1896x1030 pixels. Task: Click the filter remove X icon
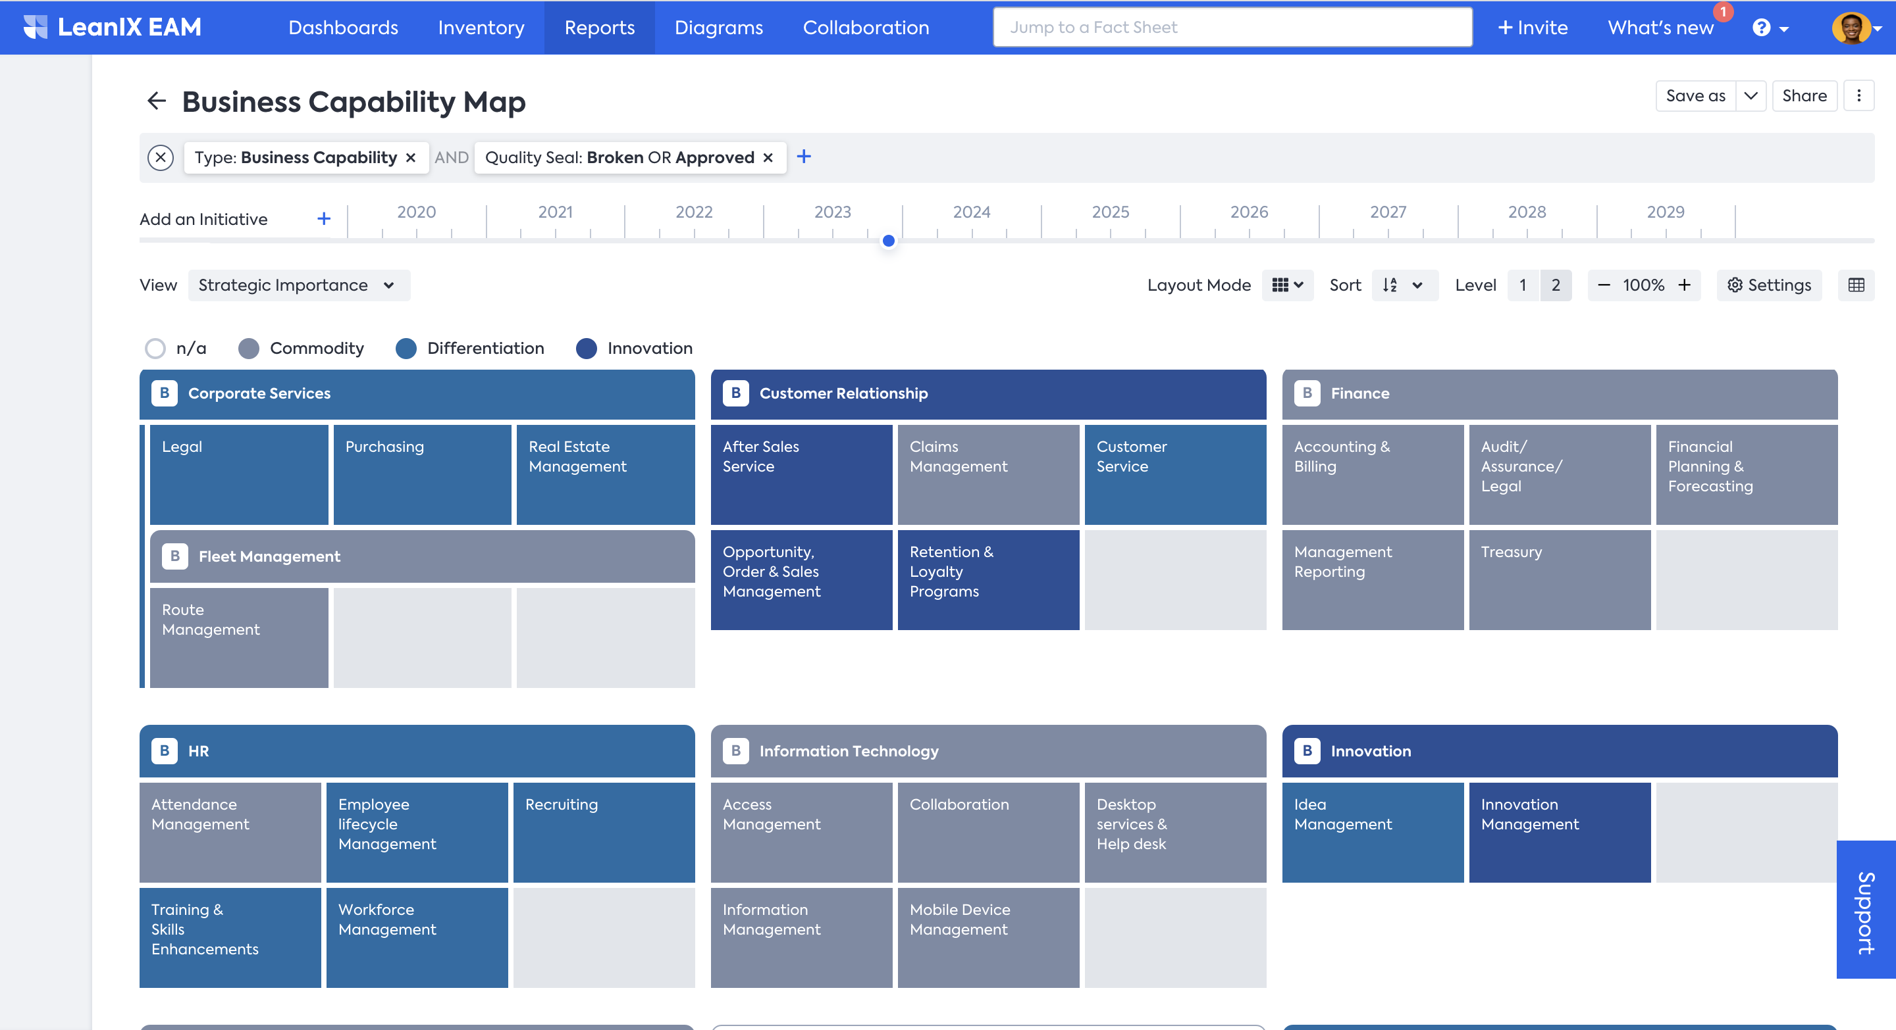pyautogui.click(x=161, y=156)
